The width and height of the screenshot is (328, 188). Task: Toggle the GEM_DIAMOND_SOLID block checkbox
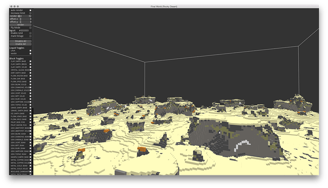click(x=30, y=88)
